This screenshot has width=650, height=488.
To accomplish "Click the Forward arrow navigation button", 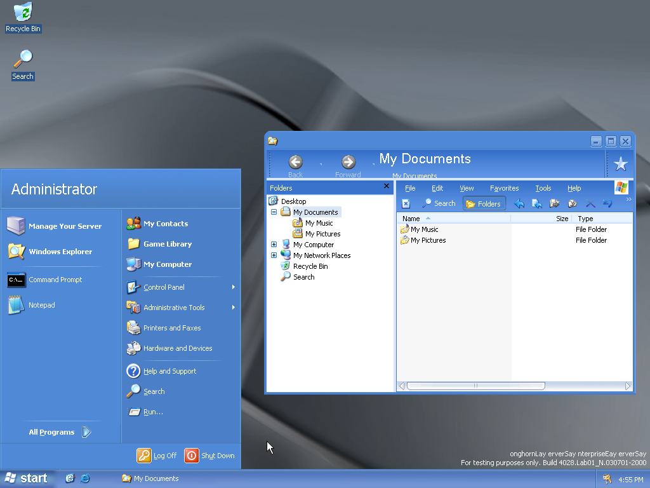I will [x=348, y=163].
